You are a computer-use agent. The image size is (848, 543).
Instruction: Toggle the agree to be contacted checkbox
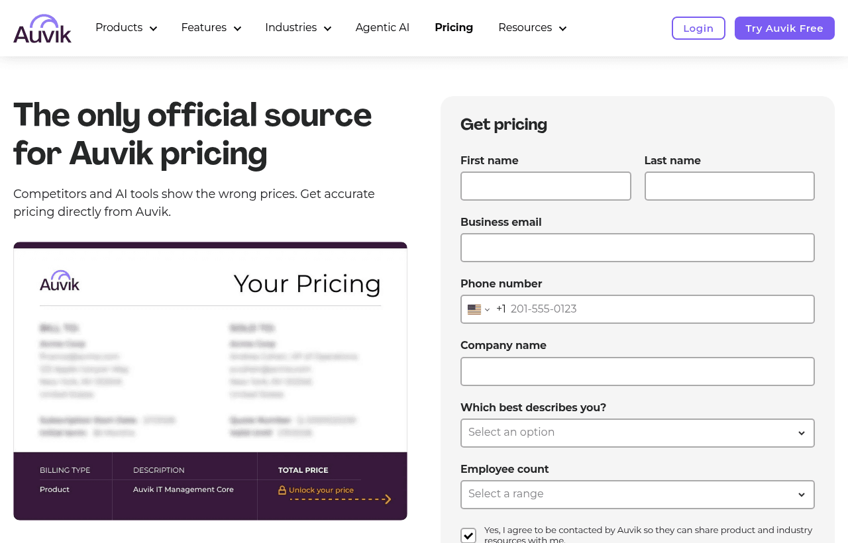click(468, 535)
